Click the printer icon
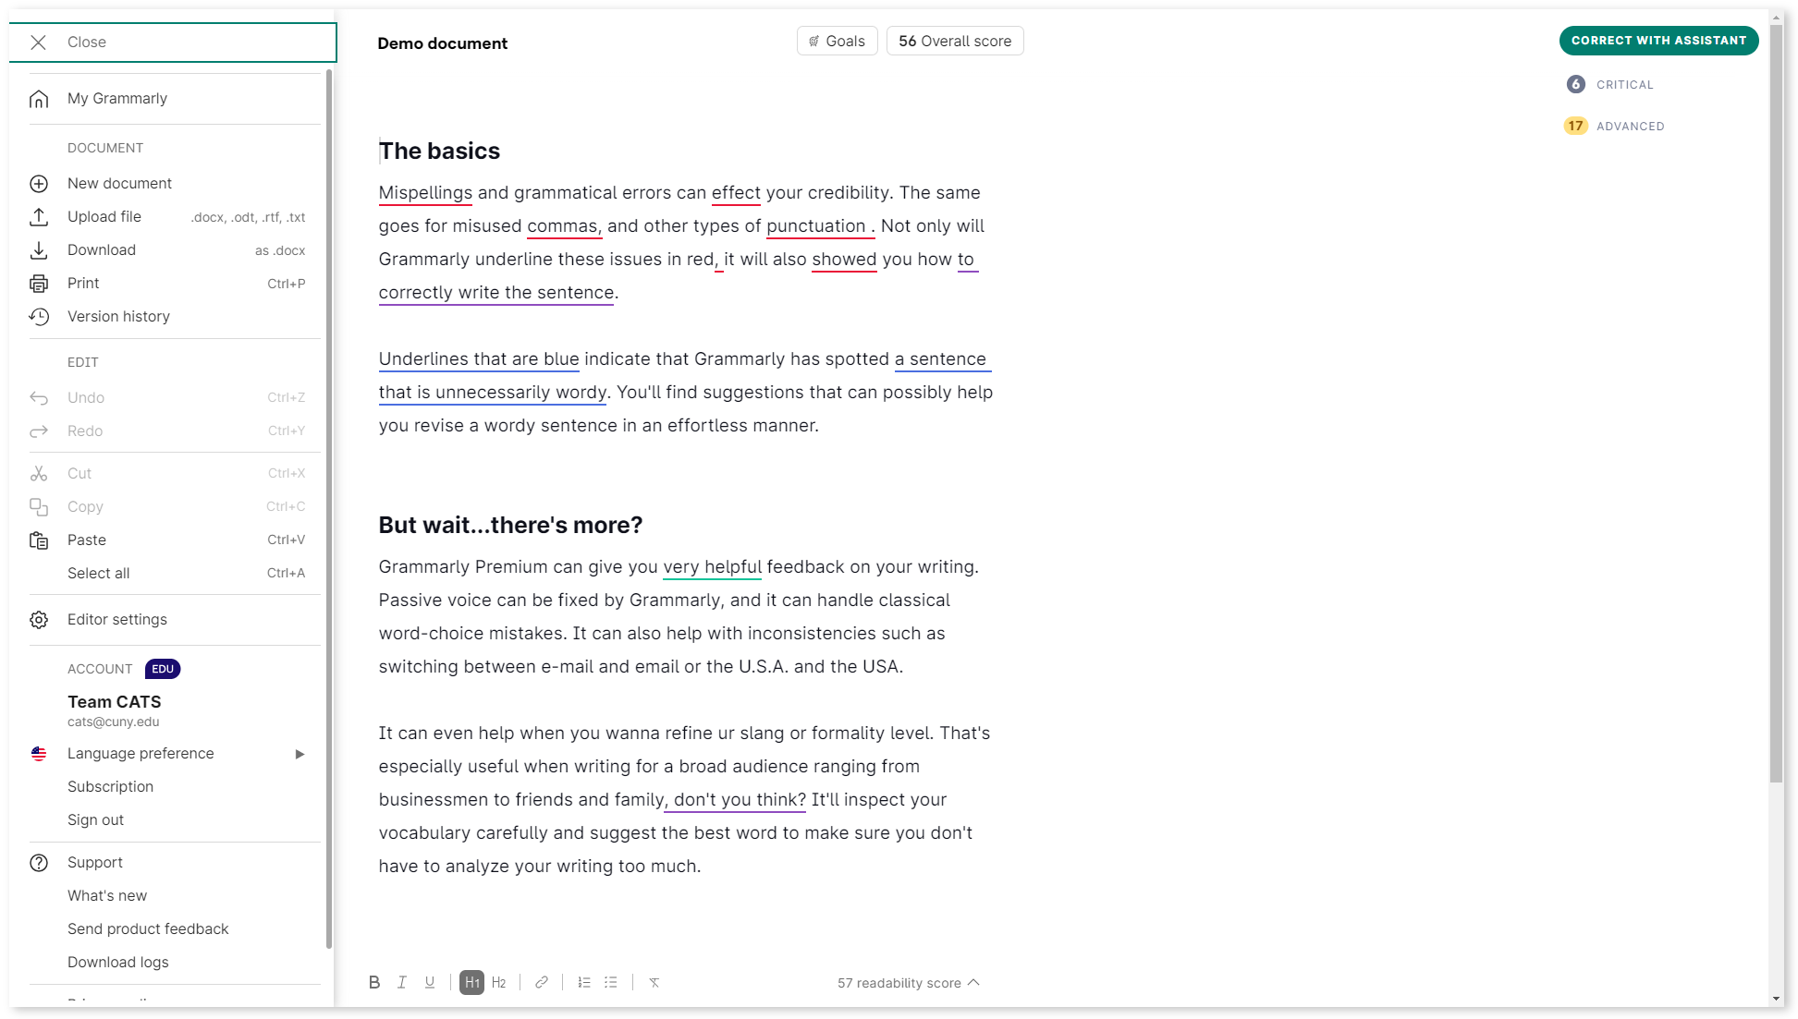This screenshot has height=1019, width=1798. coord(39,284)
